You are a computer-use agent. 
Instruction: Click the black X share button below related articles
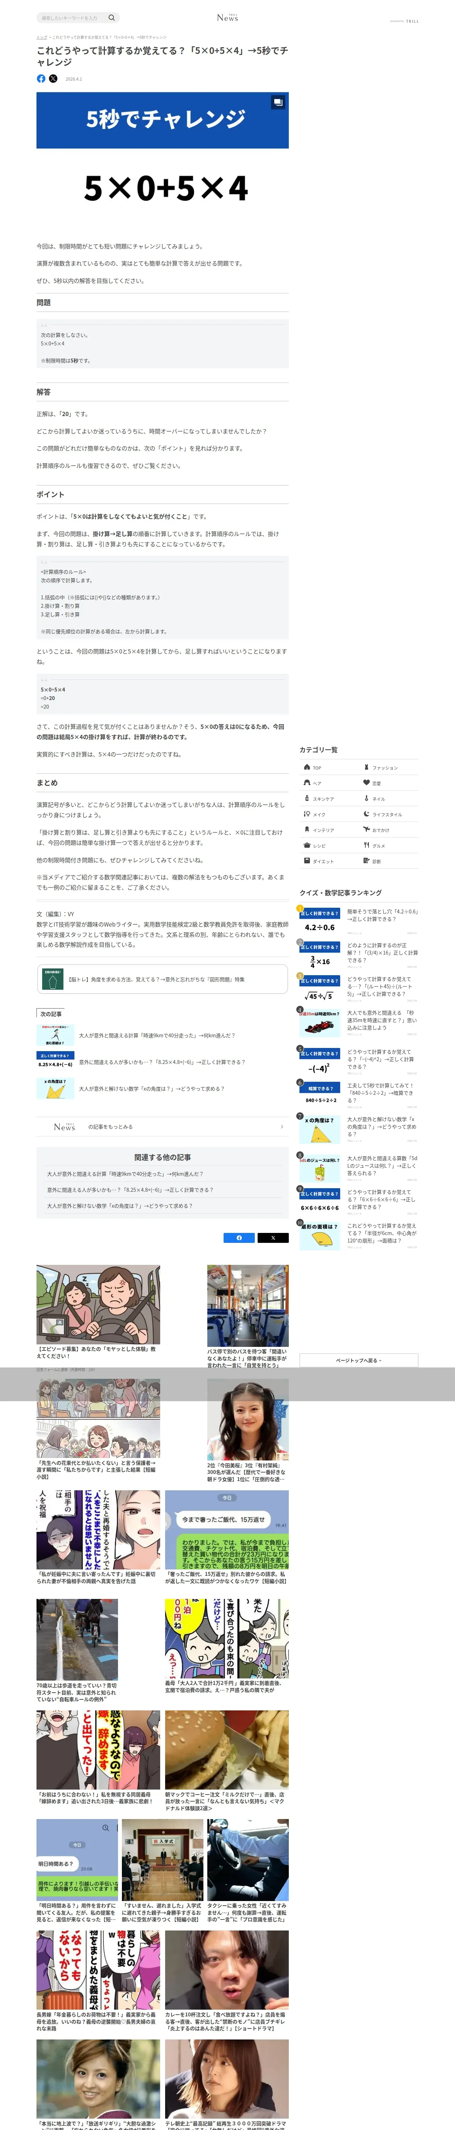[273, 1238]
